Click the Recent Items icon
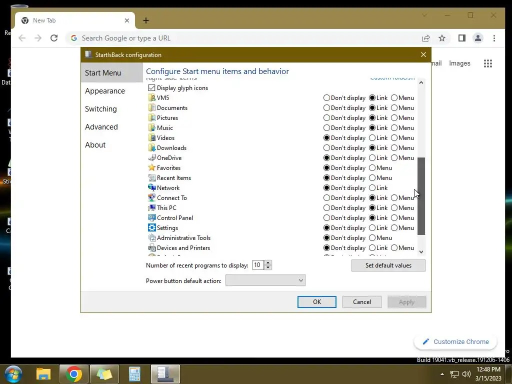Image resolution: width=512 pixels, height=384 pixels. [151, 178]
